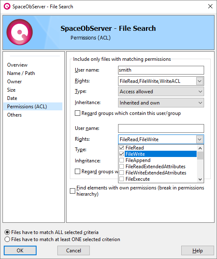Select Files have to match ALL selected criteria
Image resolution: width=217 pixels, height=259 pixels.
point(7,232)
